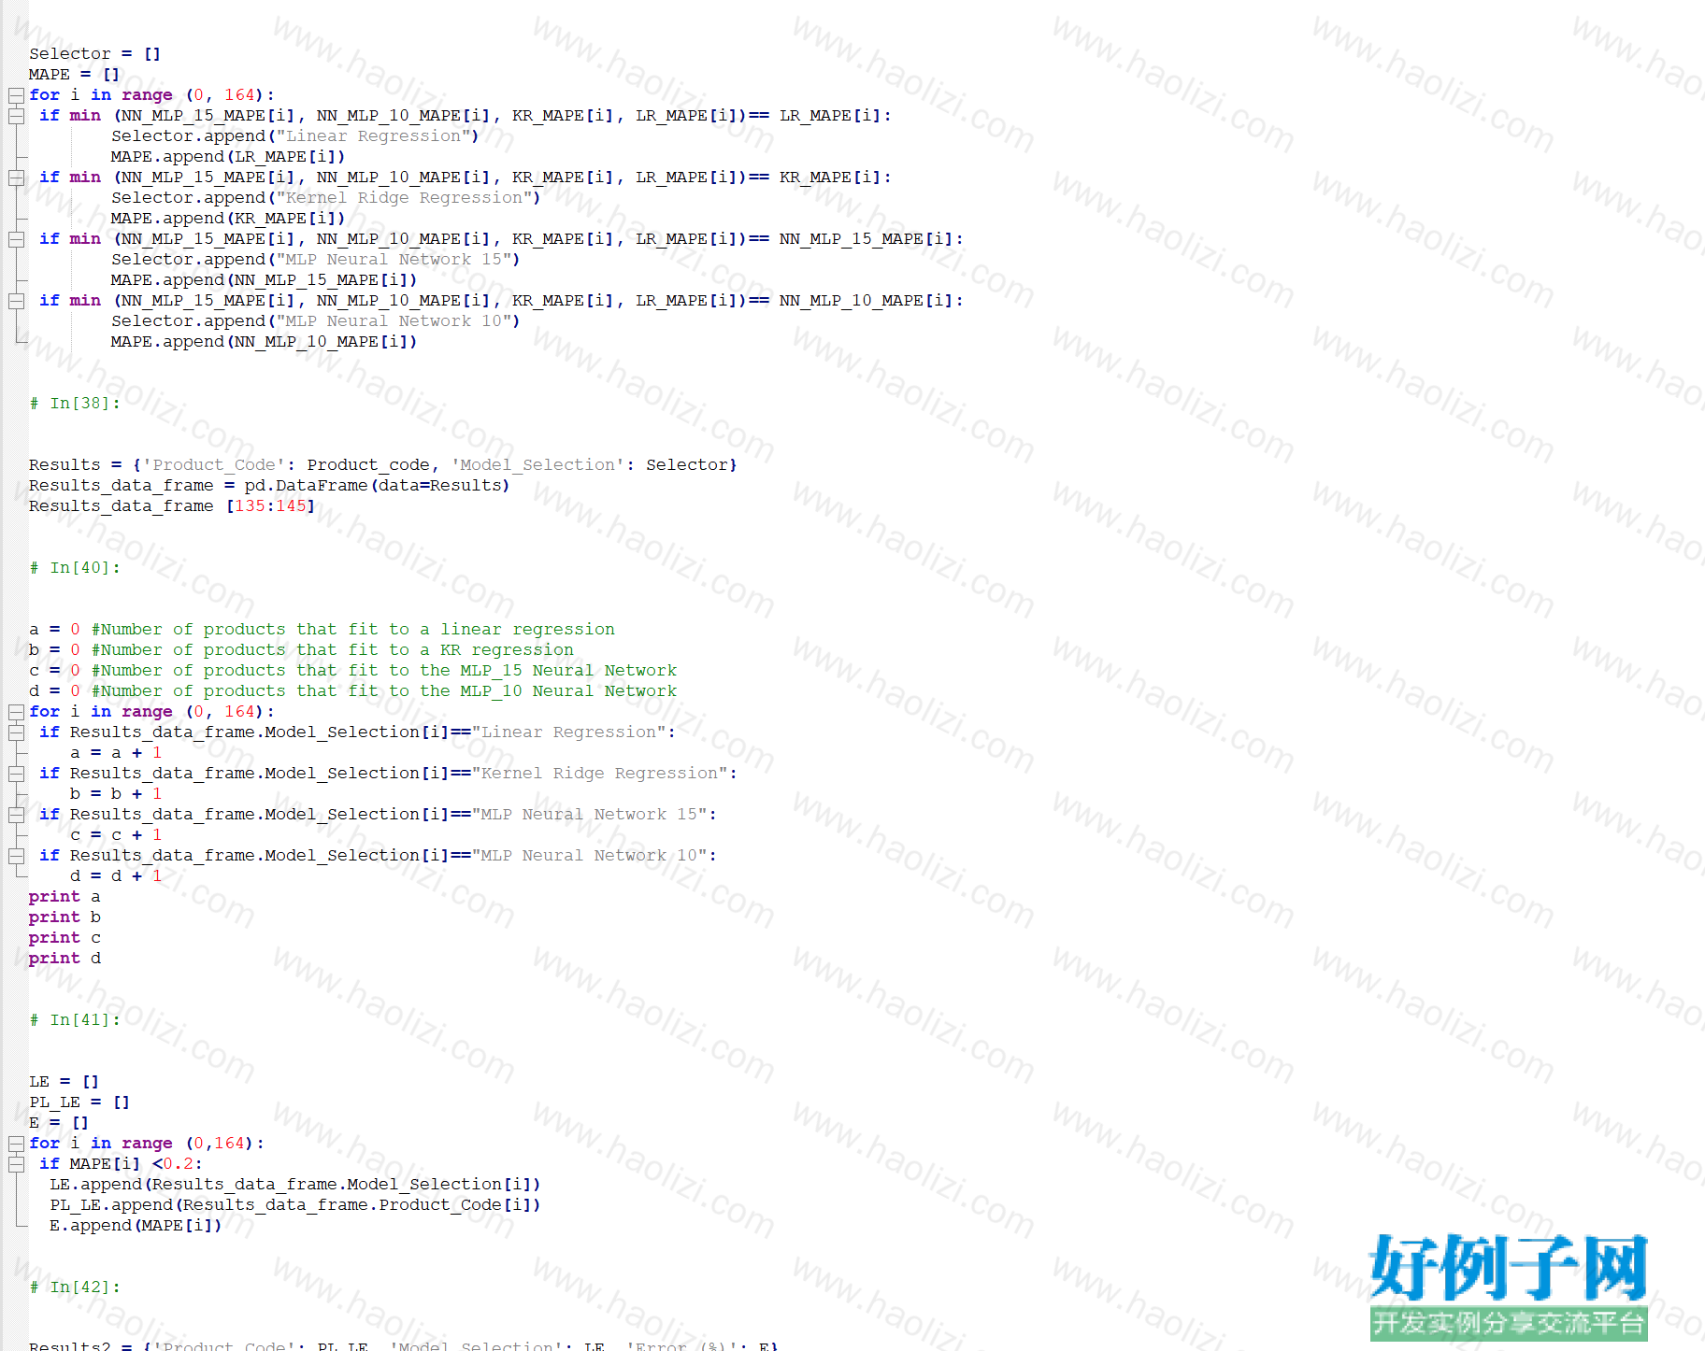Viewport: 1705px width, 1351px height.
Task: Click the line "a = a + 1"
Action: tap(116, 753)
